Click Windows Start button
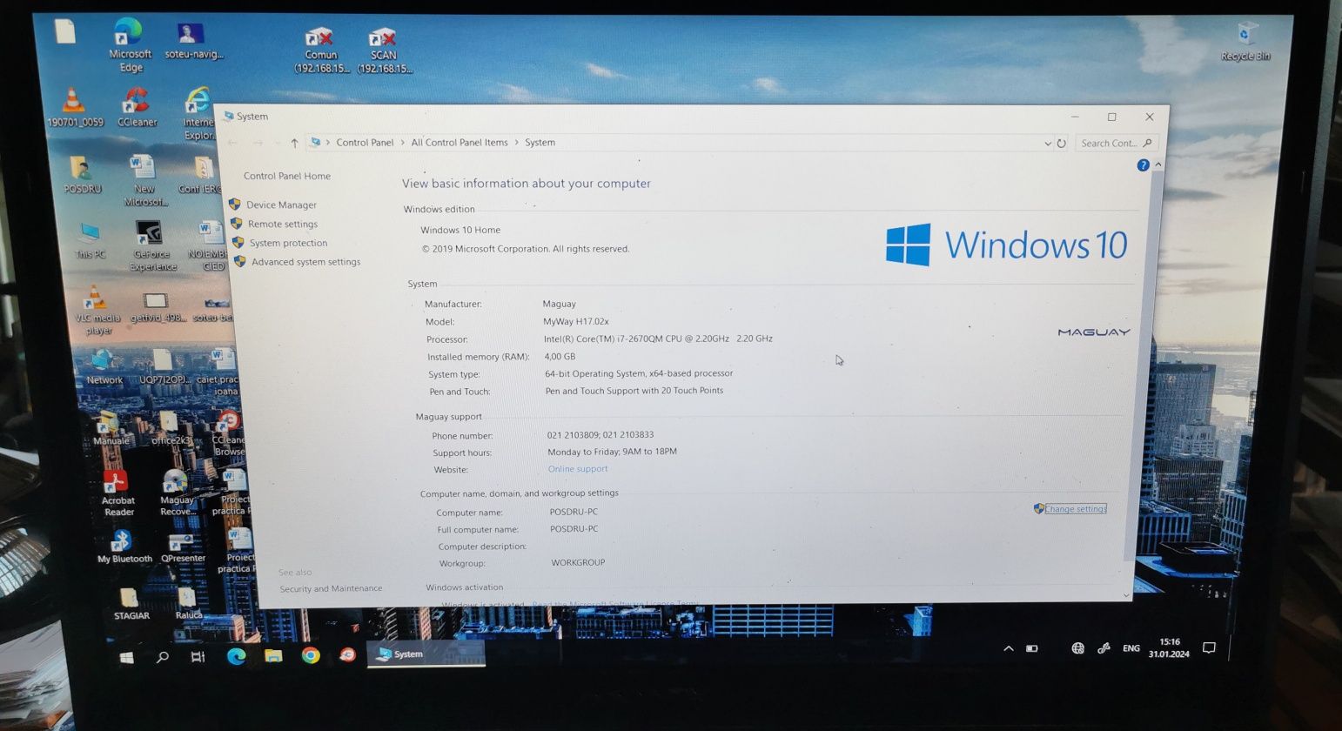Viewport: 1342px width, 731px height. pyautogui.click(x=126, y=657)
